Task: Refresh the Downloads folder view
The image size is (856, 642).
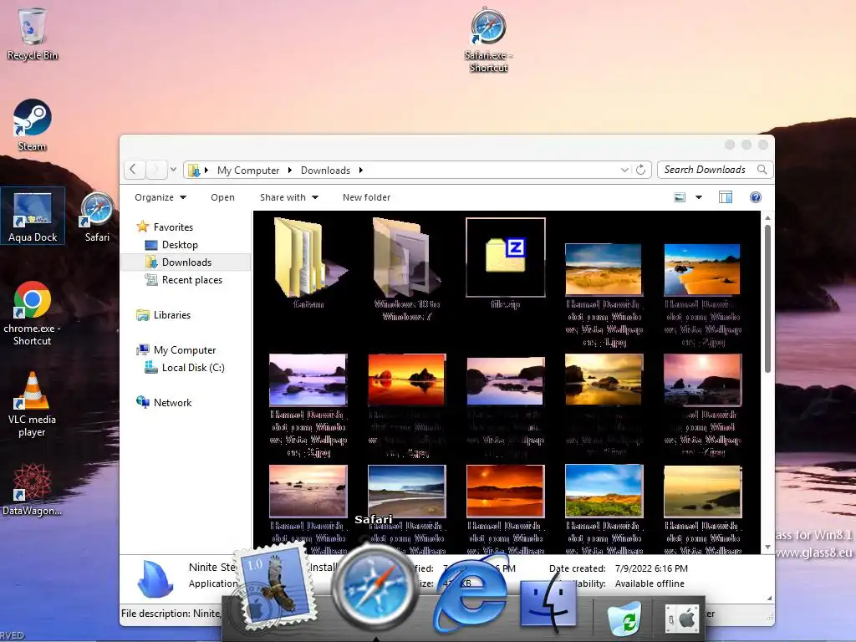Action: coord(641,170)
